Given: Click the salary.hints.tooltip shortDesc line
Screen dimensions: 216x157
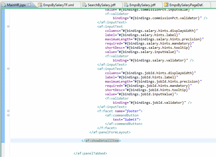Looking at the screenshot, I should [148, 48].
